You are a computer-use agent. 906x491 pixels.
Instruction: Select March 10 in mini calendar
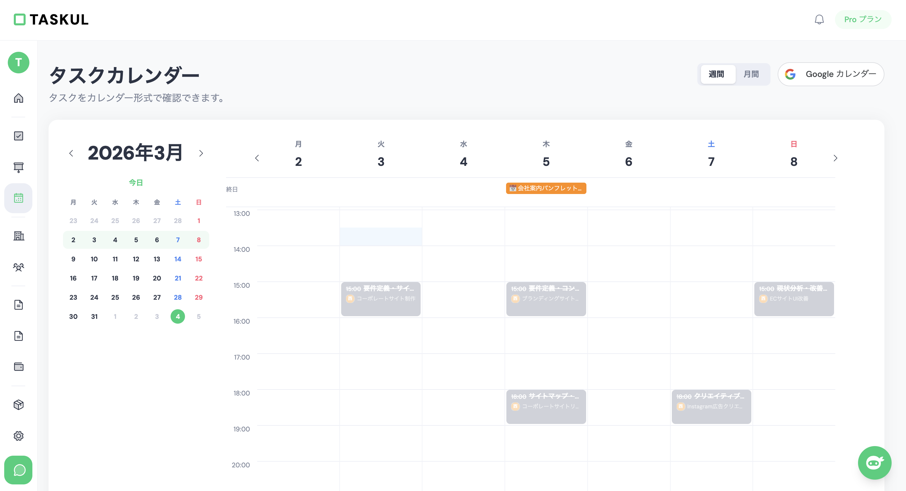(94, 259)
